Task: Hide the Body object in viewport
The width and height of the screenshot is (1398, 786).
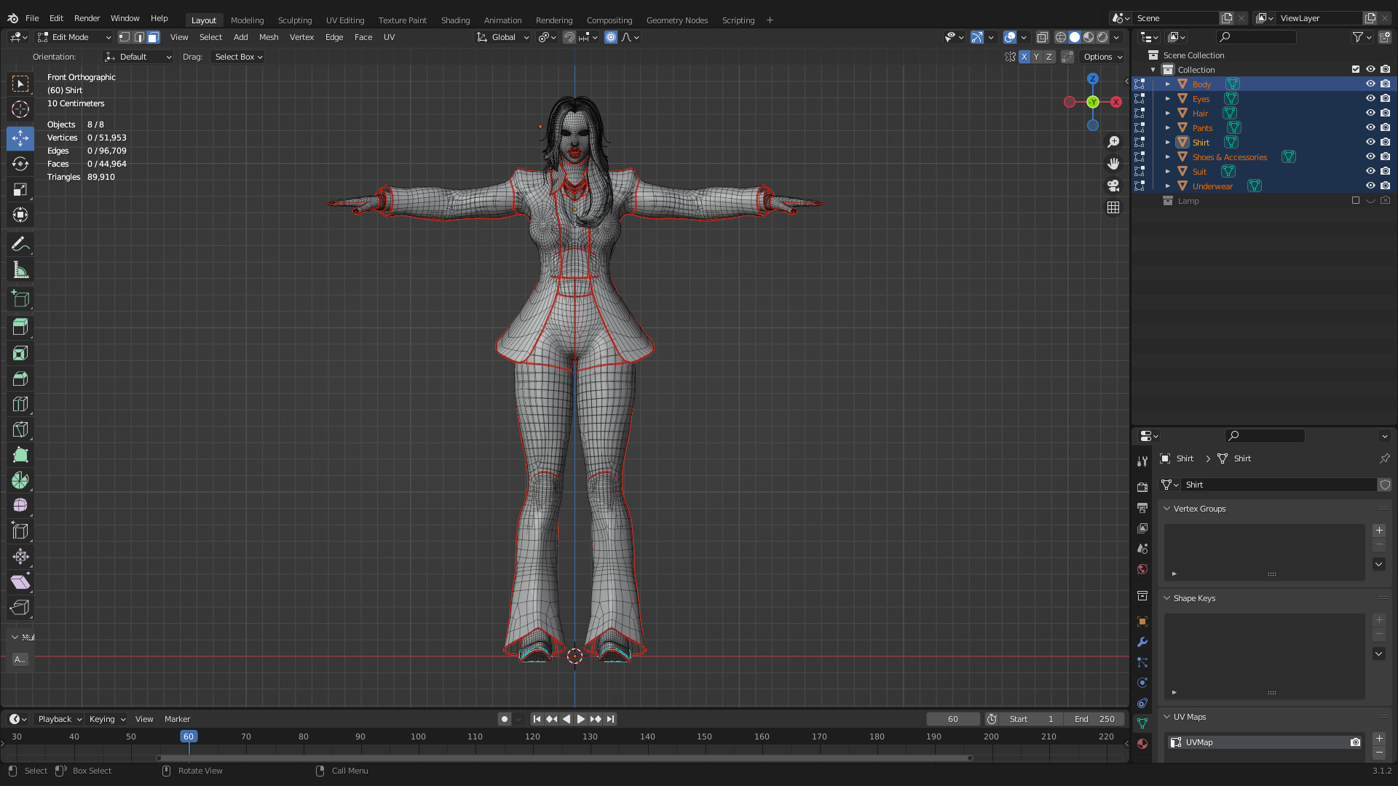Action: [x=1370, y=84]
